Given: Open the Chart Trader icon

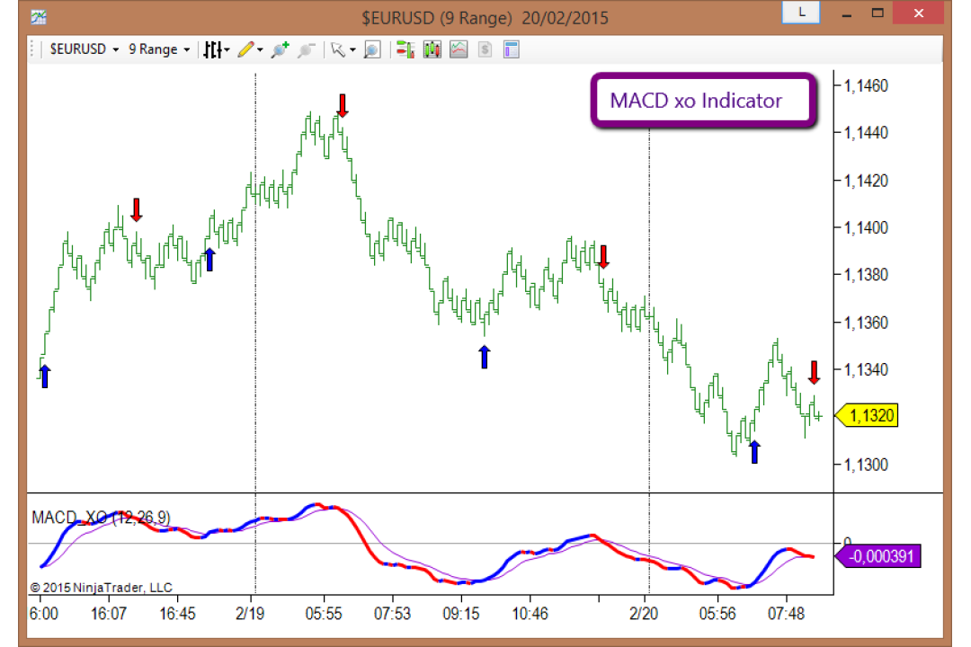Looking at the screenshot, I should (405, 49).
